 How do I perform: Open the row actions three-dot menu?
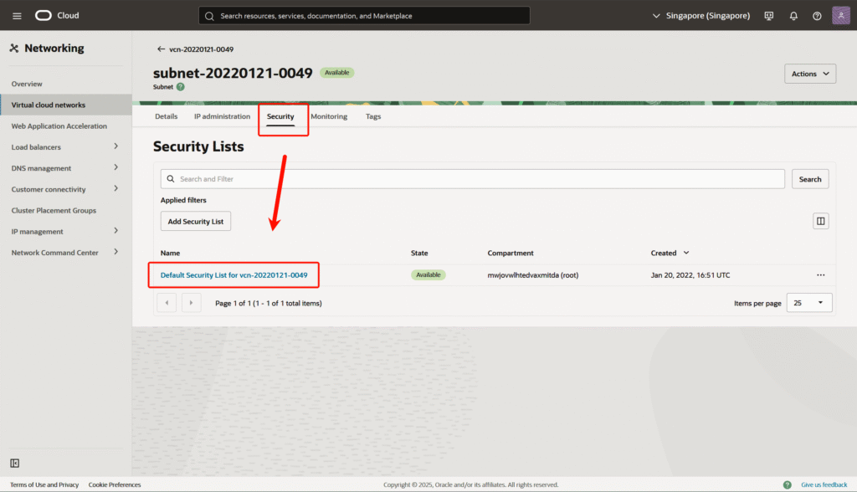pyautogui.click(x=820, y=275)
